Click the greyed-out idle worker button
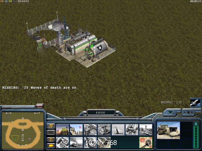This screenshot has width=202, height=151. (x=51, y=133)
